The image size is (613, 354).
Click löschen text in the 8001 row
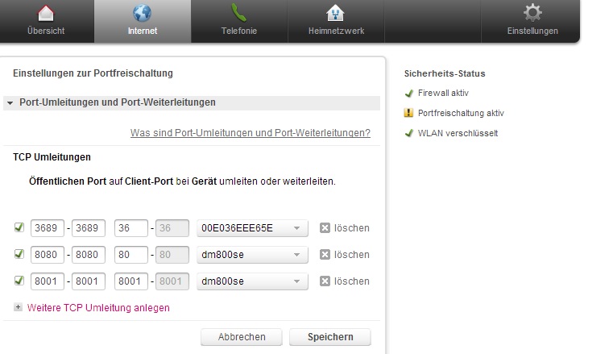tap(351, 281)
